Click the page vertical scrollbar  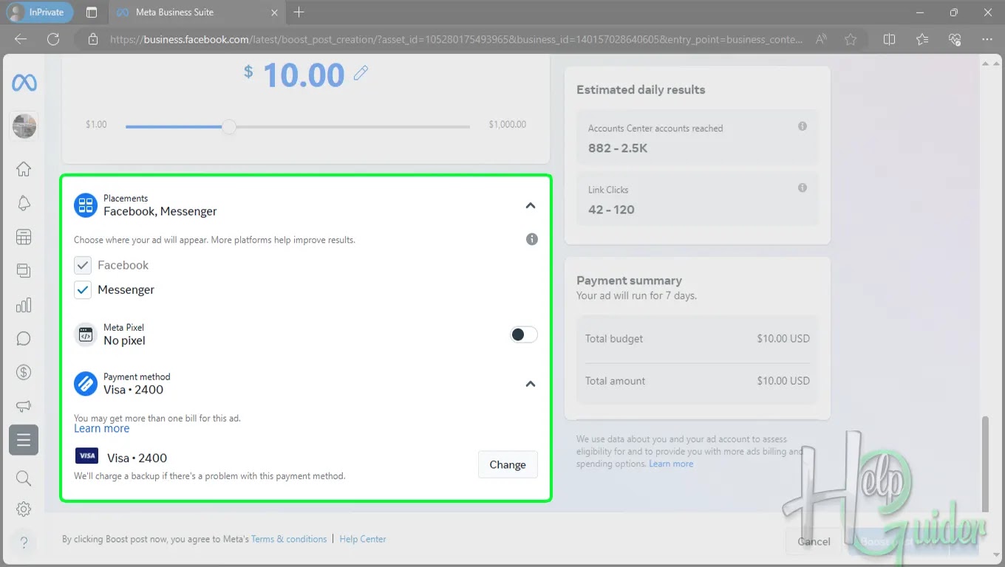click(984, 464)
